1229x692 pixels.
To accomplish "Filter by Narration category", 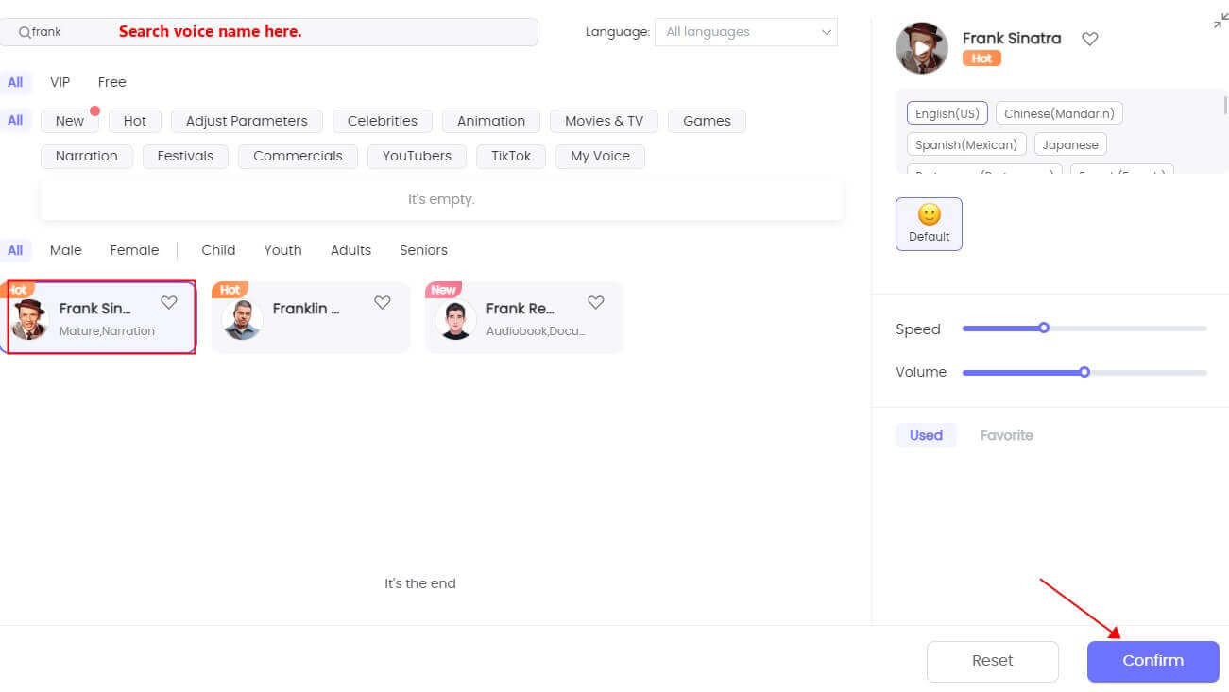I will click(87, 157).
